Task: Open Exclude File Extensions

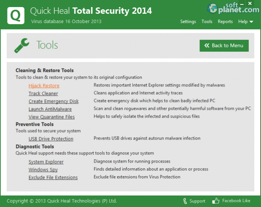Action: (53, 178)
